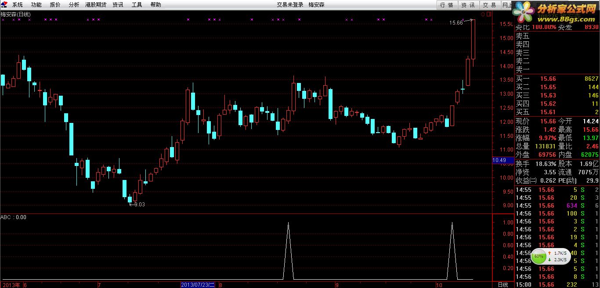Viewport: 600px width, 288px height.
Task: Open the 港股期货 menu
Action: [96, 5]
